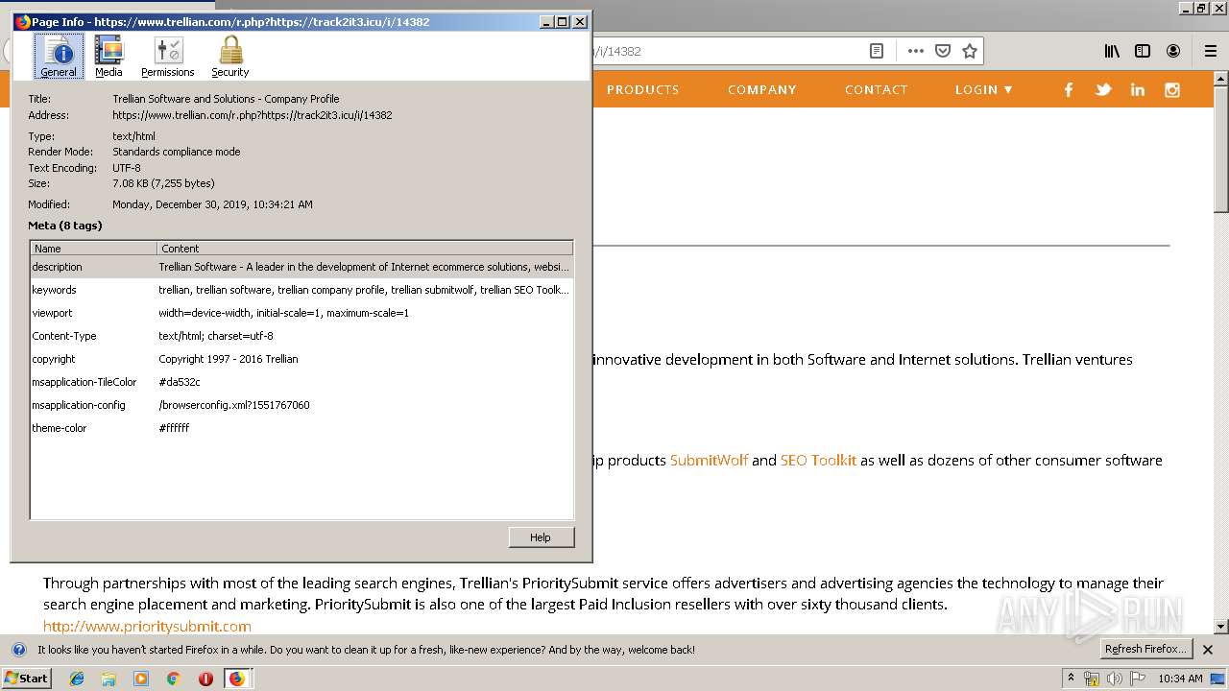
Task: Open file explorer folder taskbar icon
Action: click(108, 679)
